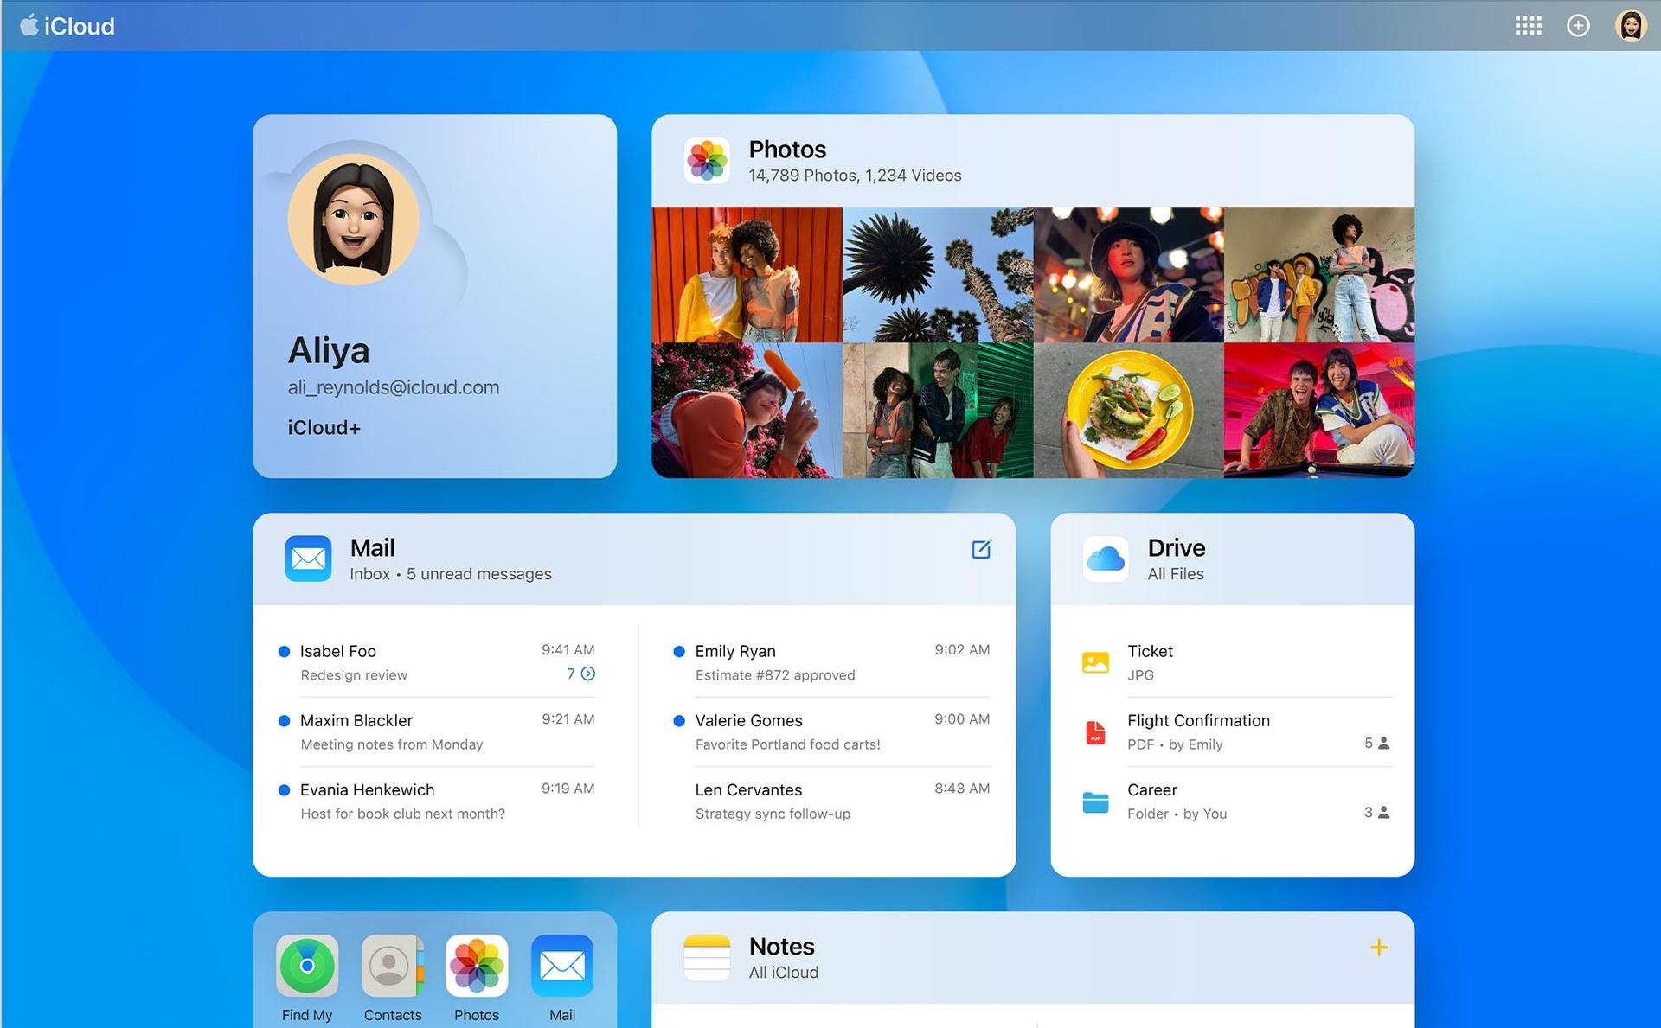
Task: Open Maxim Blackler meeting notes email
Action: [436, 732]
